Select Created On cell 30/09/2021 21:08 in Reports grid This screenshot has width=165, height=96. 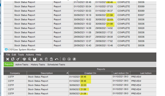(x=90, y=93)
